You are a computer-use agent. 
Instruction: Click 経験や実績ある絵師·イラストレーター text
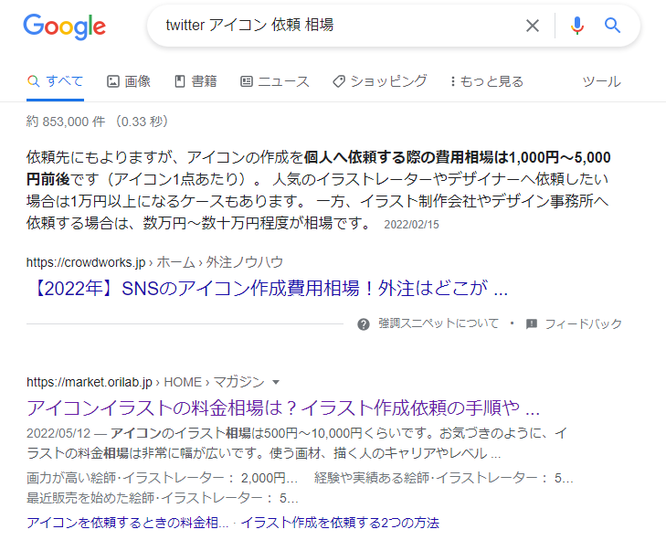(426, 478)
